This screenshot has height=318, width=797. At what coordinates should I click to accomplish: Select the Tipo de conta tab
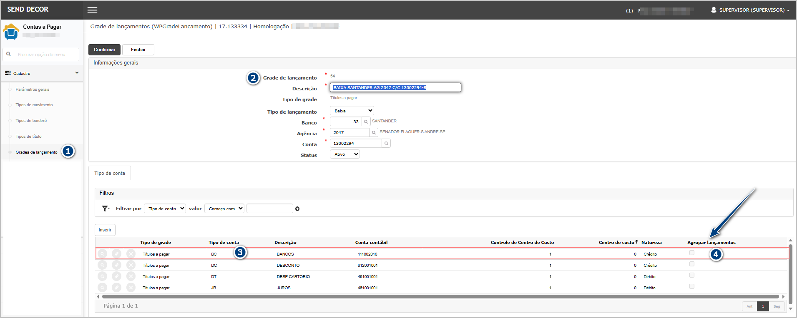tap(110, 173)
